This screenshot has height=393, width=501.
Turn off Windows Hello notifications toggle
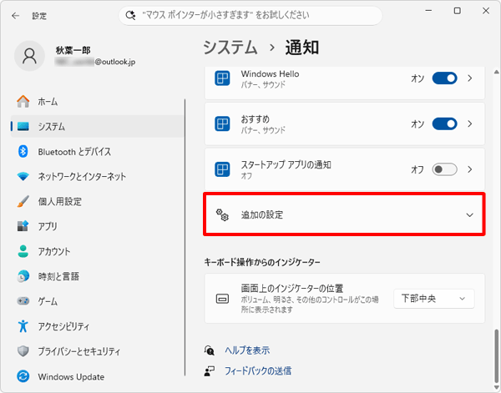[x=444, y=78]
